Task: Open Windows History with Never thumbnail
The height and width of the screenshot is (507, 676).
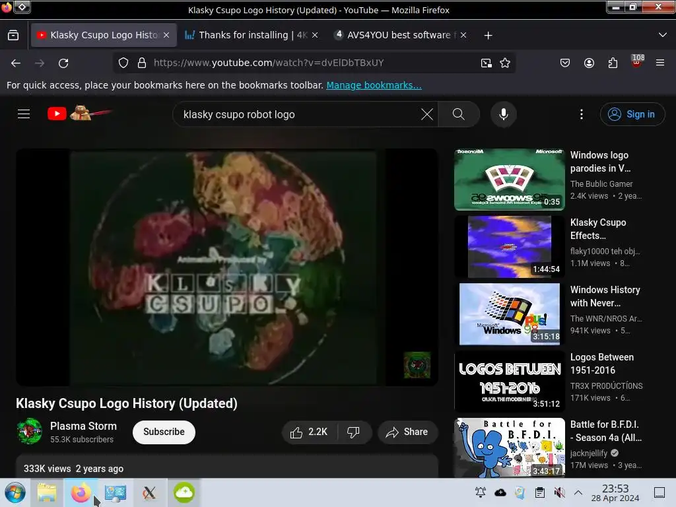Action: 509,314
